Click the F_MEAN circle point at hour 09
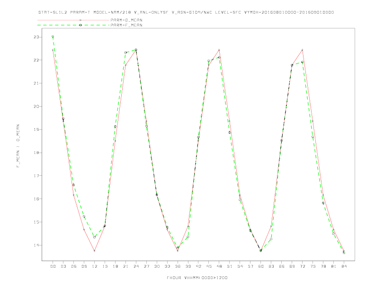Screen dimensions: 375x290 click(84, 216)
